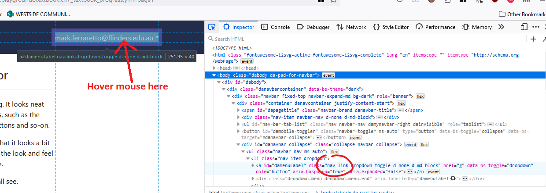The width and height of the screenshot is (546, 193).
Task: Expand the head element node
Action: [214, 68]
